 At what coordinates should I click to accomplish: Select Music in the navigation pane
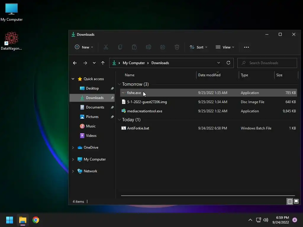coord(92,126)
